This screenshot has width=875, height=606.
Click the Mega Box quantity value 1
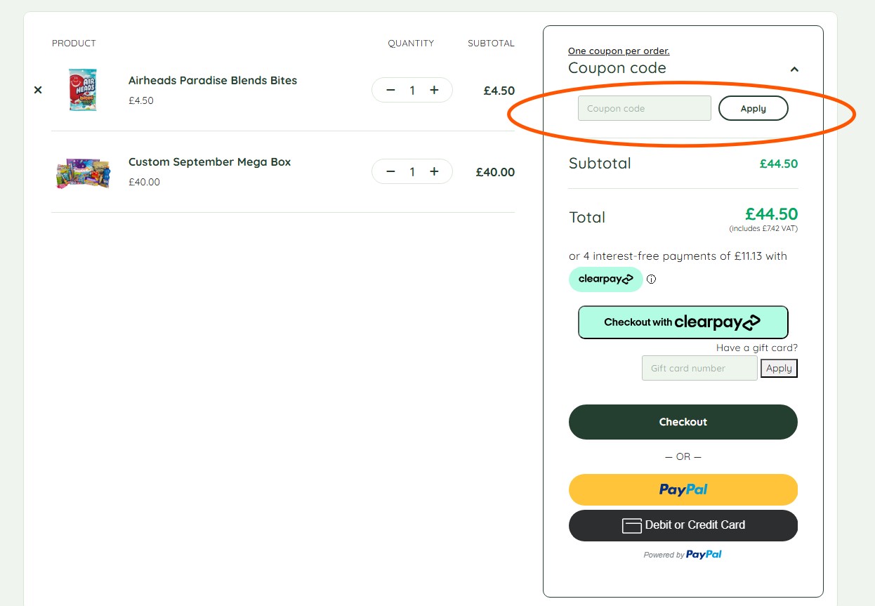(412, 171)
